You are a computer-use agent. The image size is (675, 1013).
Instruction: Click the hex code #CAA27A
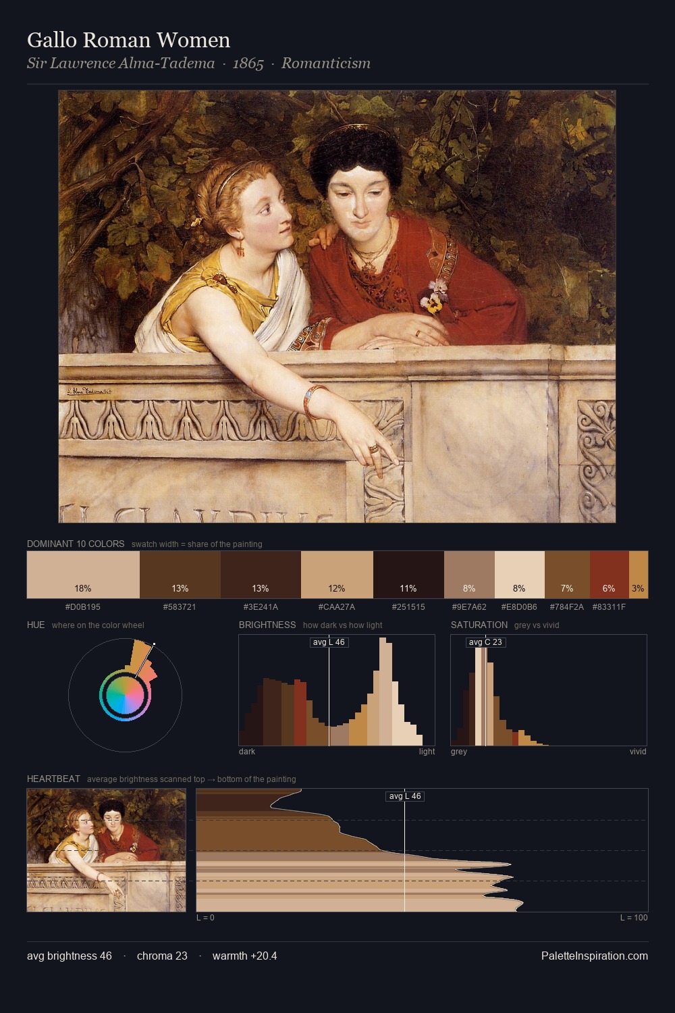pyautogui.click(x=337, y=607)
